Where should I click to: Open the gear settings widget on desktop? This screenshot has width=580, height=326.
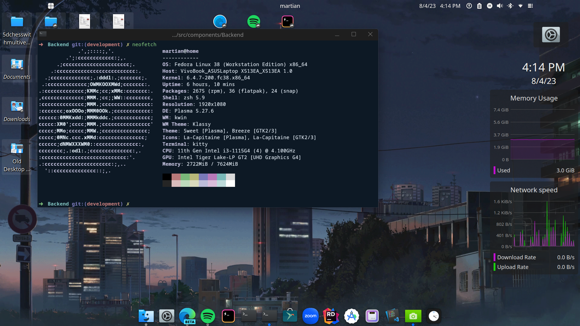(x=551, y=35)
